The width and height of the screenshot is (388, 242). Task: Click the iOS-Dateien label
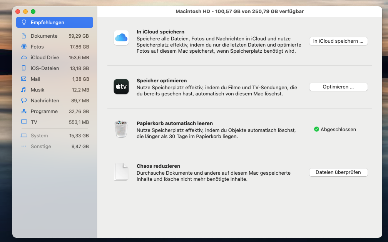tap(45, 68)
